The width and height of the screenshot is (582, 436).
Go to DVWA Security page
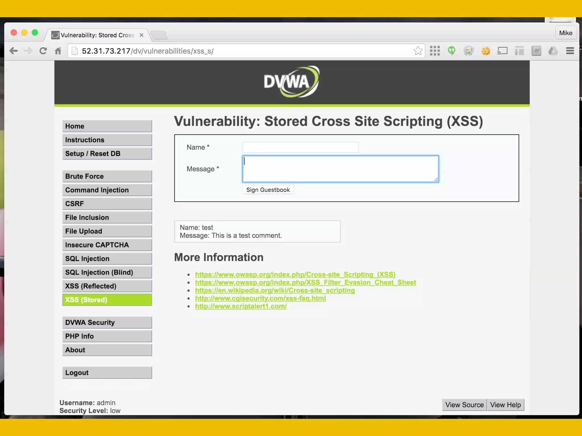107,322
